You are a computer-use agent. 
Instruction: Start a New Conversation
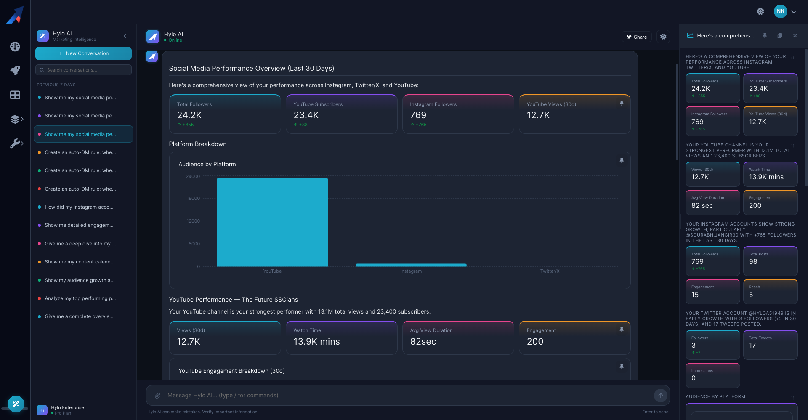(83, 53)
